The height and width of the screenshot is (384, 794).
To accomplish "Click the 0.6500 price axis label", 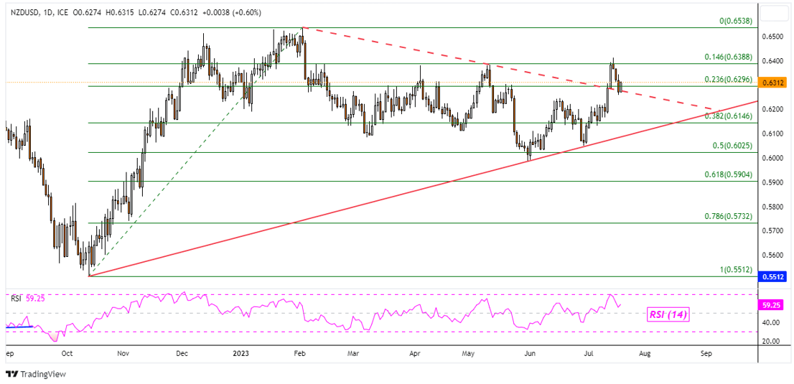I will (x=771, y=37).
